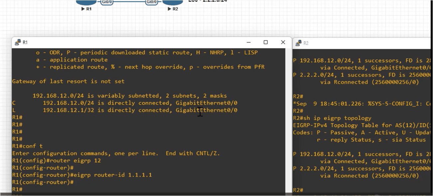This screenshot has width=433, height=196.
Task: Click 'EIGRP-IPv4 Topology Table' line in R2
Action: (x=362, y=125)
